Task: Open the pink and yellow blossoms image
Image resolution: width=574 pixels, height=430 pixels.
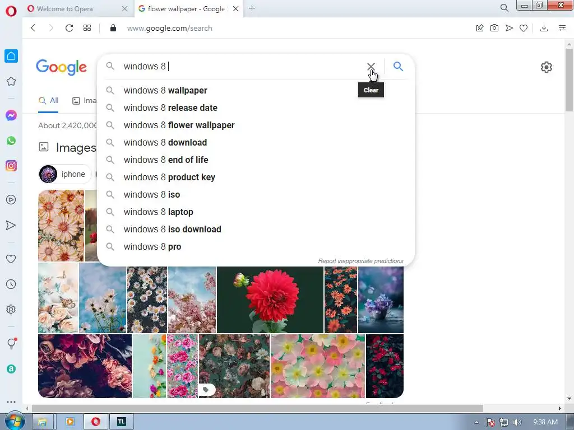Action: [318, 366]
